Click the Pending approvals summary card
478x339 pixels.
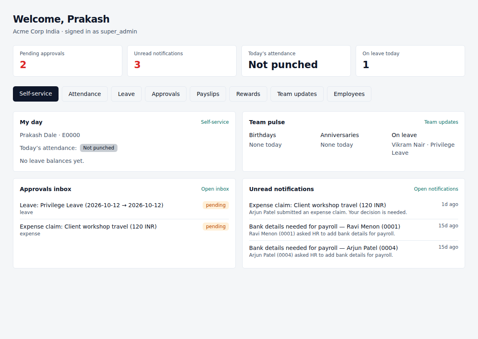[x=68, y=61]
